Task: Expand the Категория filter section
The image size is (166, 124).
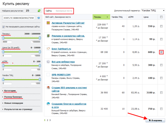Action: pyautogui.click(x=10, y=91)
